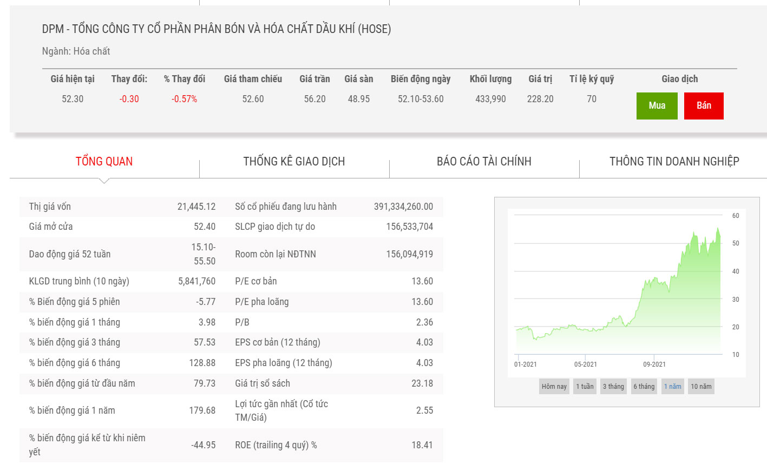767x471 pixels.
Task: Select Hôm nay chart range
Action: [554, 386]
